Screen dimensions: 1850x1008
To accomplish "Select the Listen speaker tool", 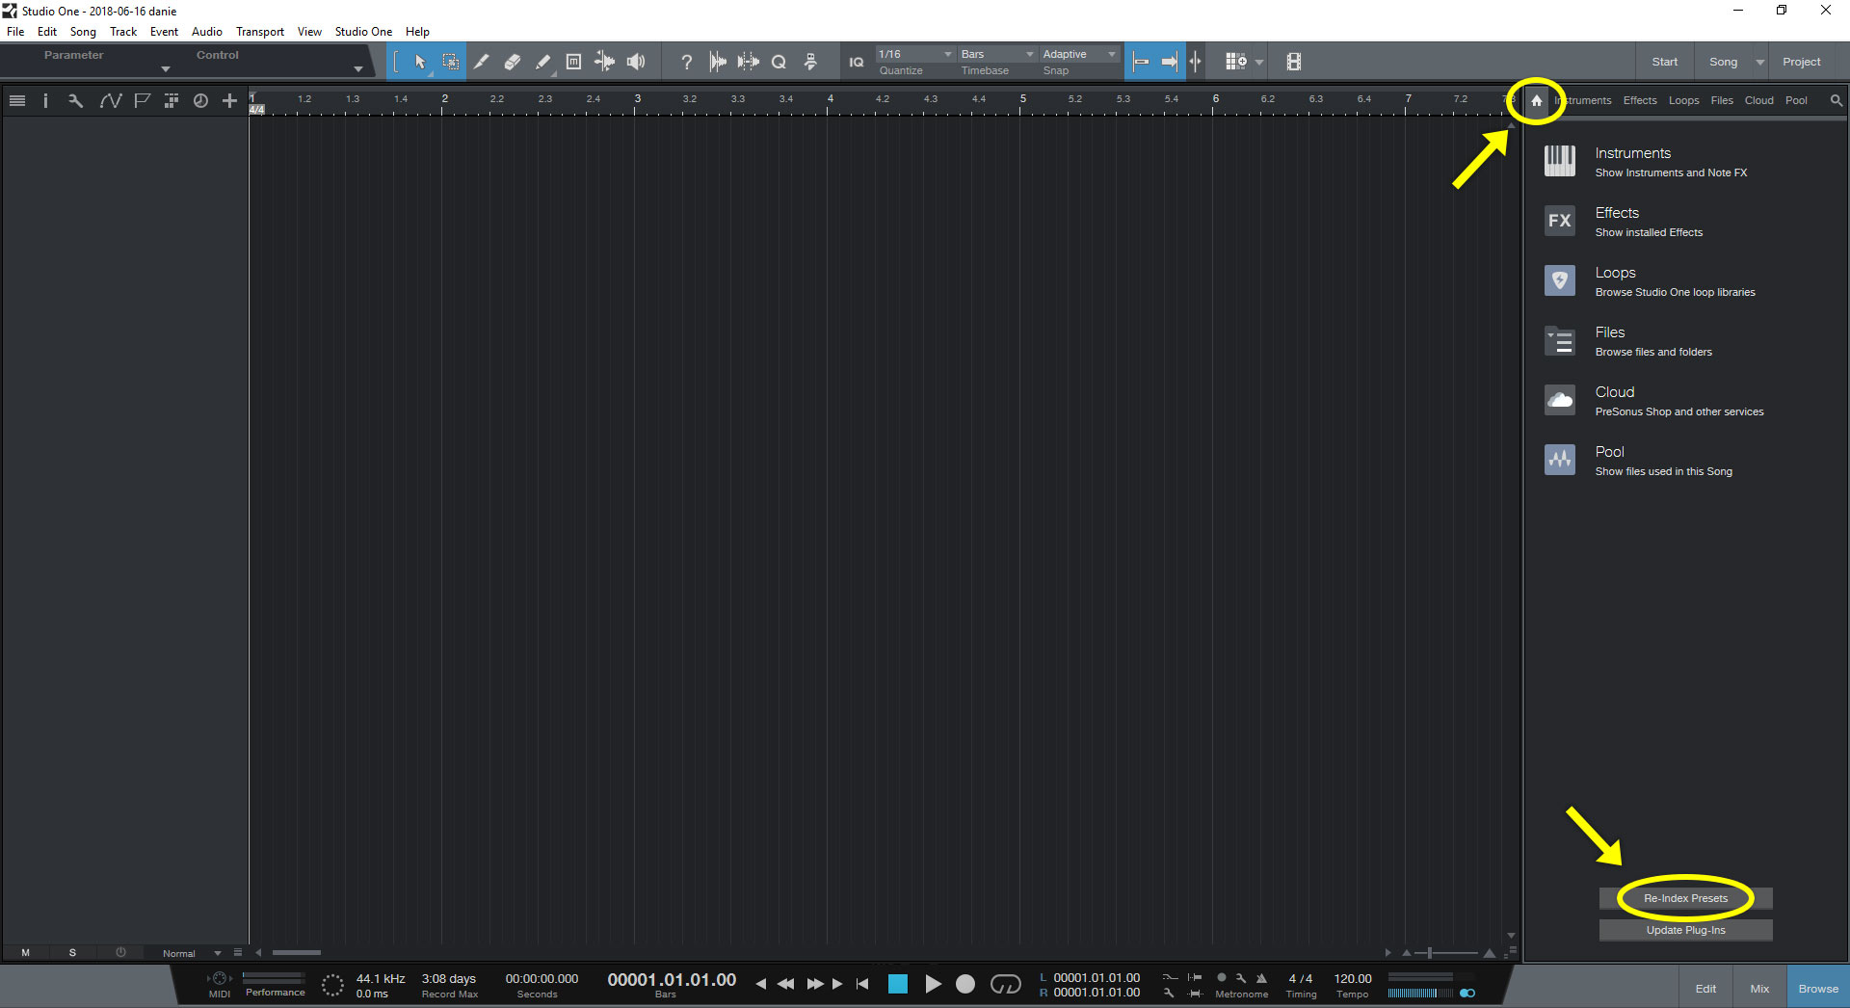I will coord(636,62).
